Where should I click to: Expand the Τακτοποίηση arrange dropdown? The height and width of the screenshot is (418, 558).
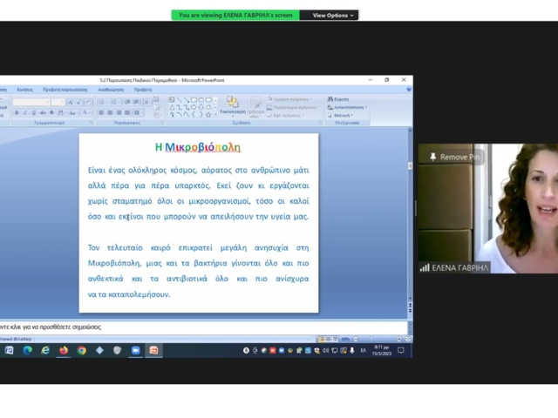pos(233,107)
